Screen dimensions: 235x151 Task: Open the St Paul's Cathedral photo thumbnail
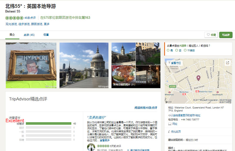tap(84, 65)
